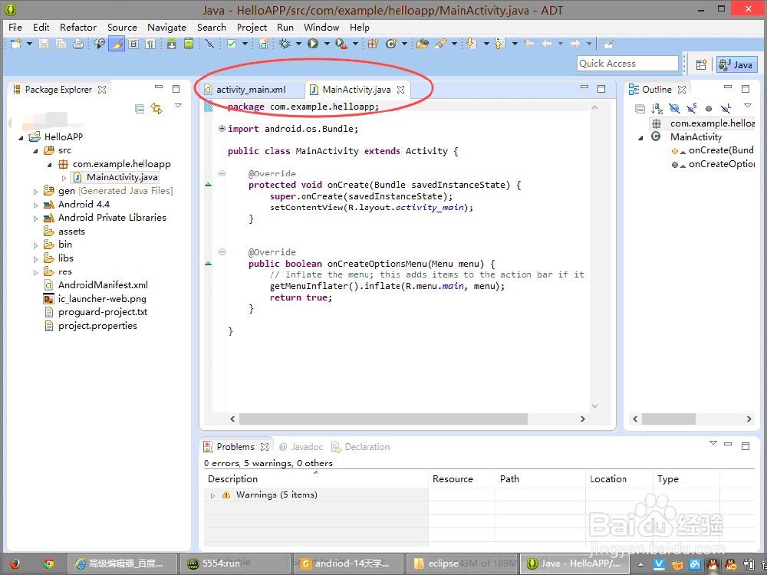
Task: Toggle Hide Non-Public Members in Outline
Action: 708,109
